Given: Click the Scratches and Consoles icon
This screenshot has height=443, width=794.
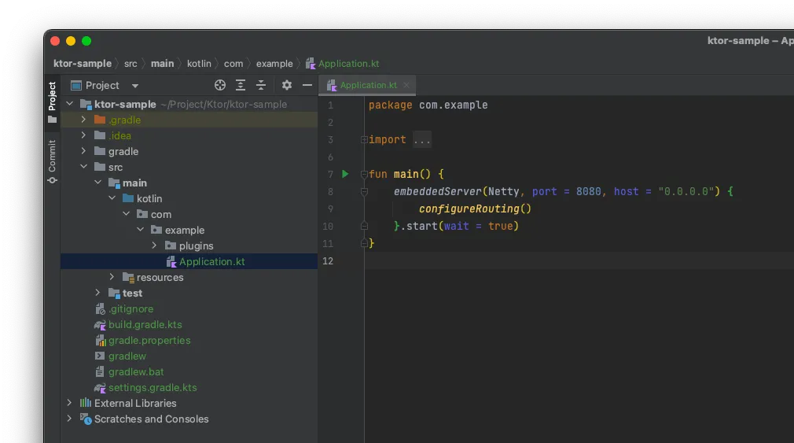Looking at the screenshot, I should [86, 419].
